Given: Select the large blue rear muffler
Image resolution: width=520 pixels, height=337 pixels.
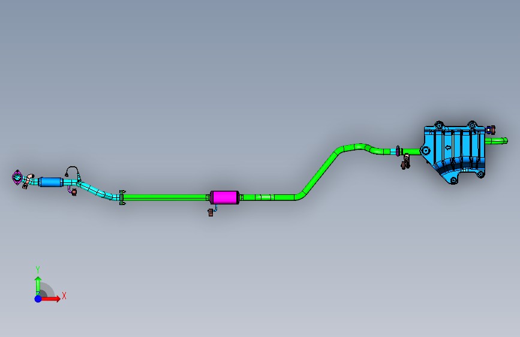Looking at the screenshot, I should 455,152.
